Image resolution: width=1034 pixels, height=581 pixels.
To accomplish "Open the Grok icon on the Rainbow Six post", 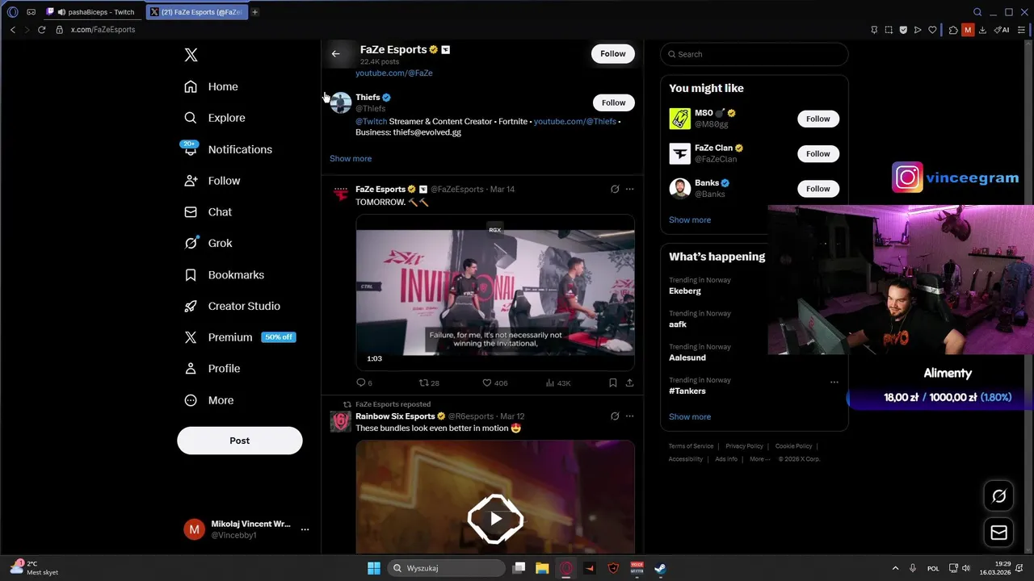I will (x=615, y=416).
